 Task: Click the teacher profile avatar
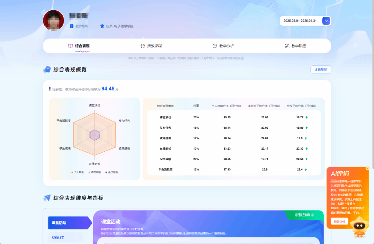point(54,21)
